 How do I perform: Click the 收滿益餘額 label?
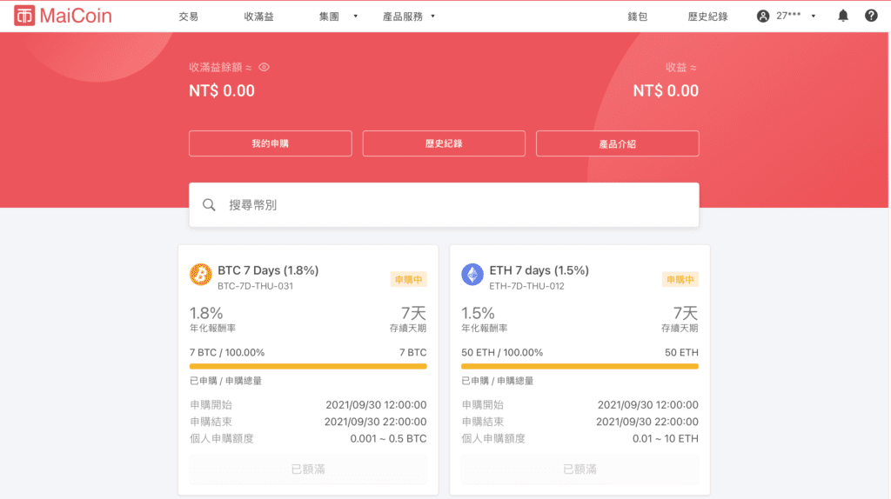[216, 67]
